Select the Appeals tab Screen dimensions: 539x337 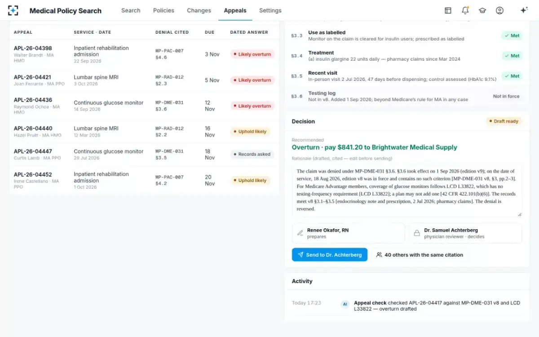(x=235, y=10)
